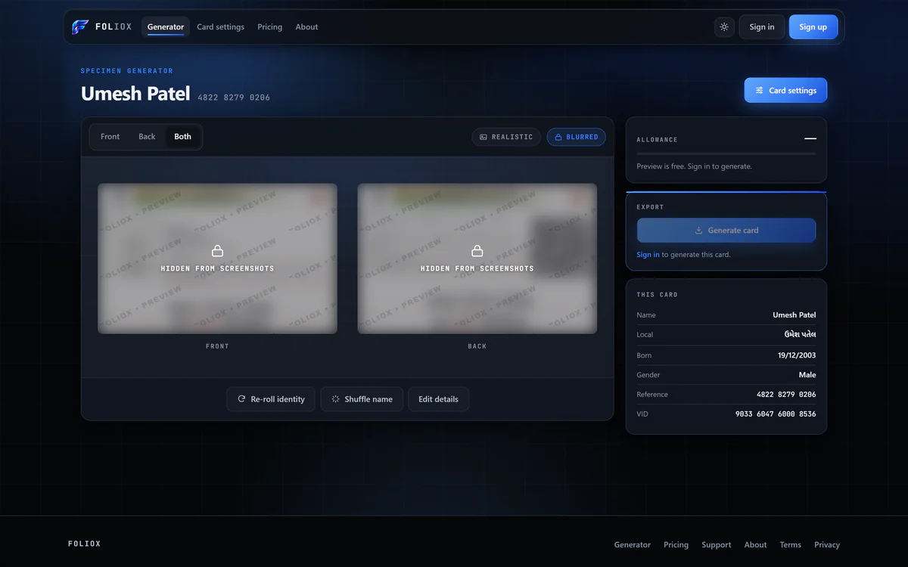908x567 pixels.
Task: Toggle the light theme sun icon
Action: tap(724, 27)
